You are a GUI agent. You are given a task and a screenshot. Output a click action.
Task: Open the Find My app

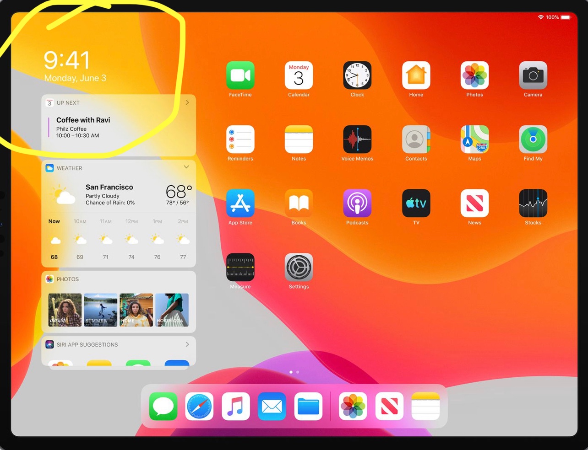tap(533, 139)
